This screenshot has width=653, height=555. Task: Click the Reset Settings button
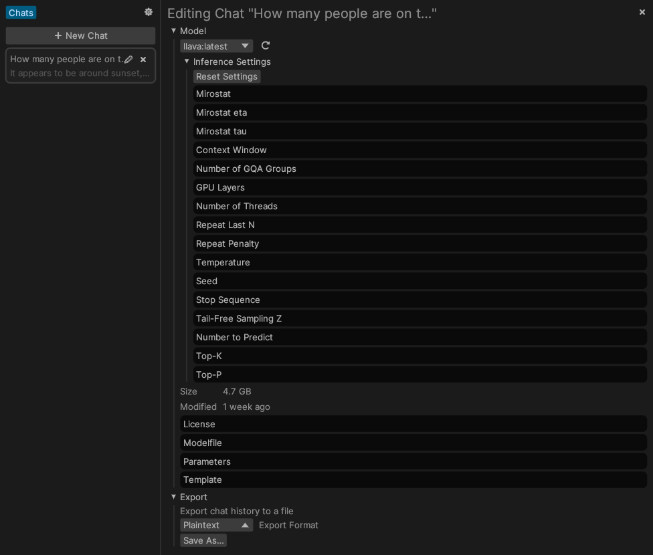coord(226,76)
